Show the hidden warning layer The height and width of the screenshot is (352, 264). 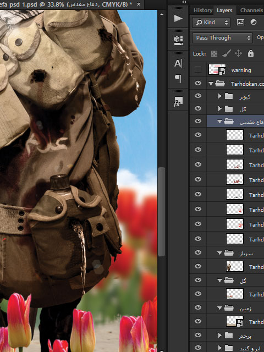(x=198, y=69)
